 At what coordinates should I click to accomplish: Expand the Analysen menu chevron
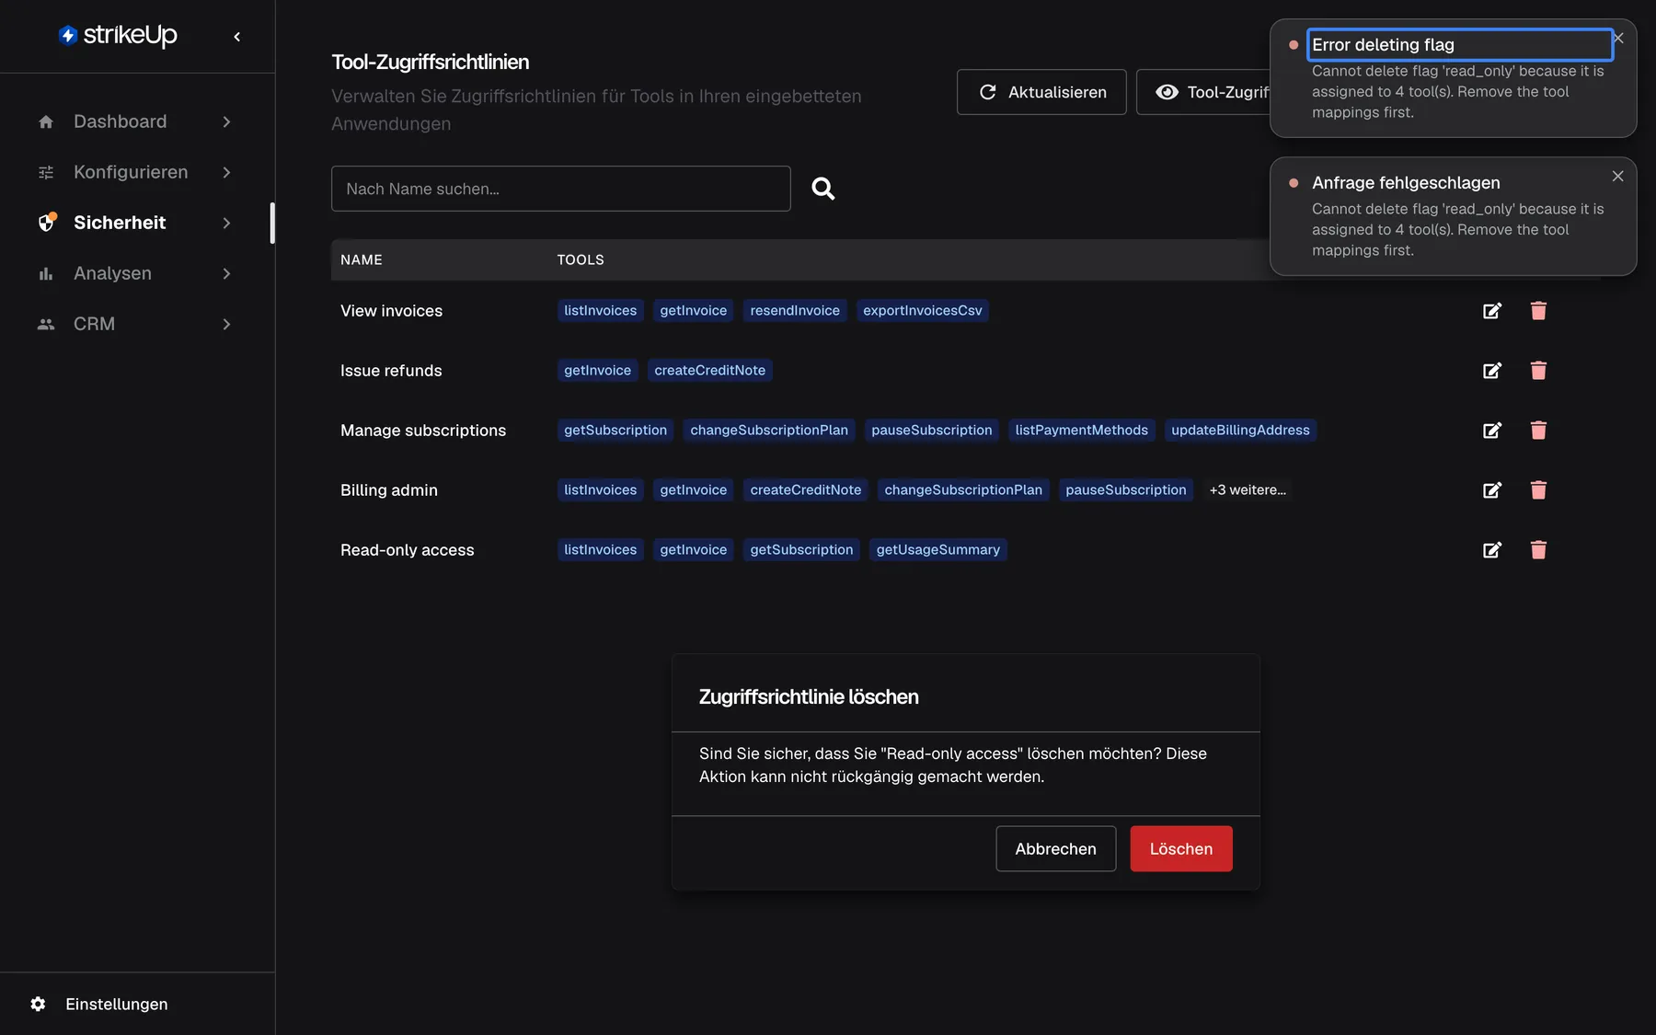click(226, 273)
